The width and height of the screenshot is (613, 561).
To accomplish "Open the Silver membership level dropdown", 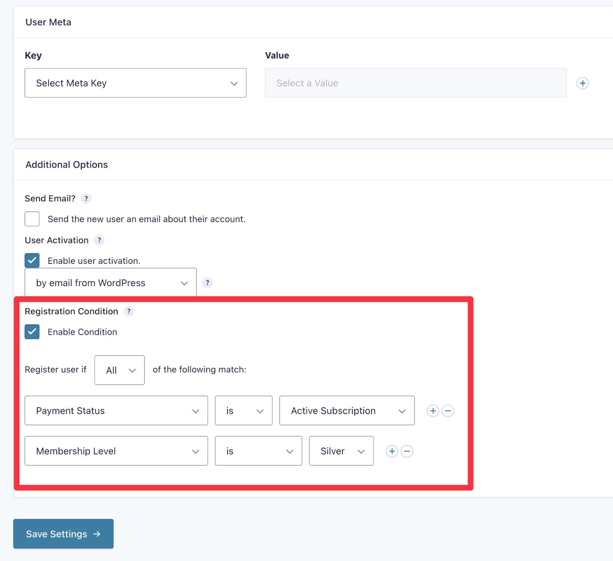I will coord(341,451).
